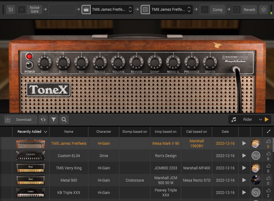Toggle the Reverb block icon
Screen dimensions: 274x201
(237, 10)
